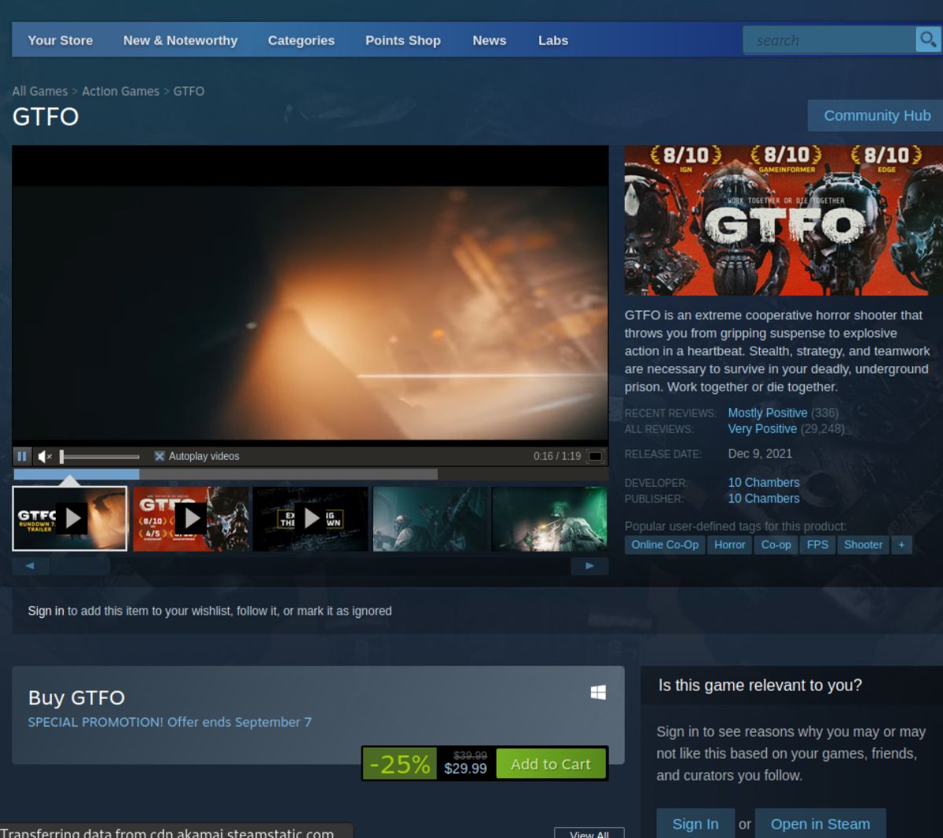Viewport: 943px width, 838px height.
Task: Enter fullscreen mode on the video player
Action: (595, 456)
